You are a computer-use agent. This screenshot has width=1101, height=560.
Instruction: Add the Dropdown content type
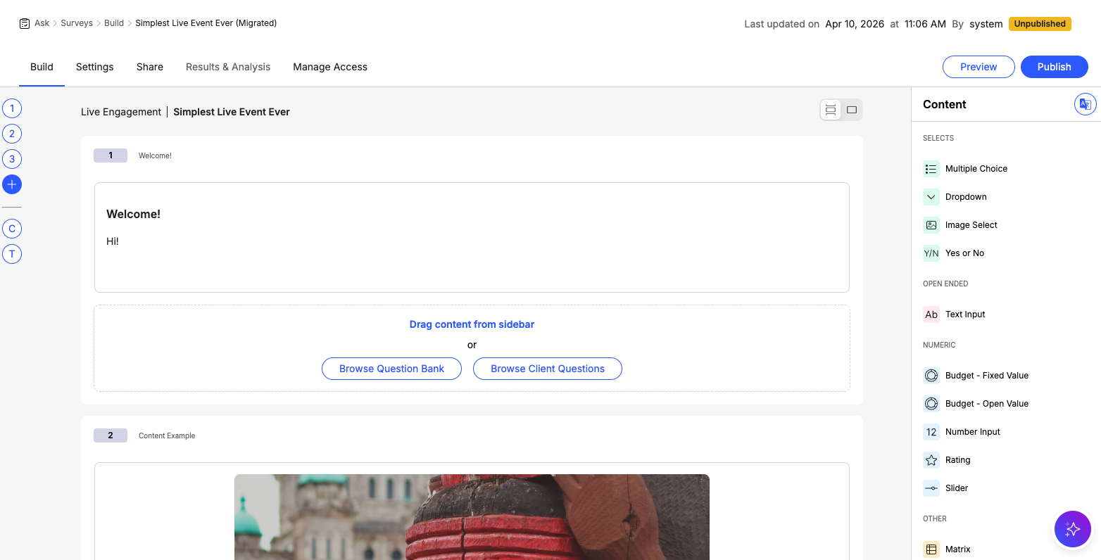(965, 197)
